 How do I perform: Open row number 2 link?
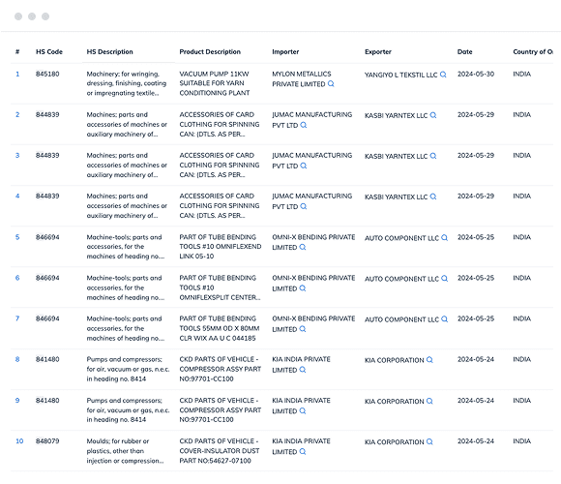click(x=17, y=115)
